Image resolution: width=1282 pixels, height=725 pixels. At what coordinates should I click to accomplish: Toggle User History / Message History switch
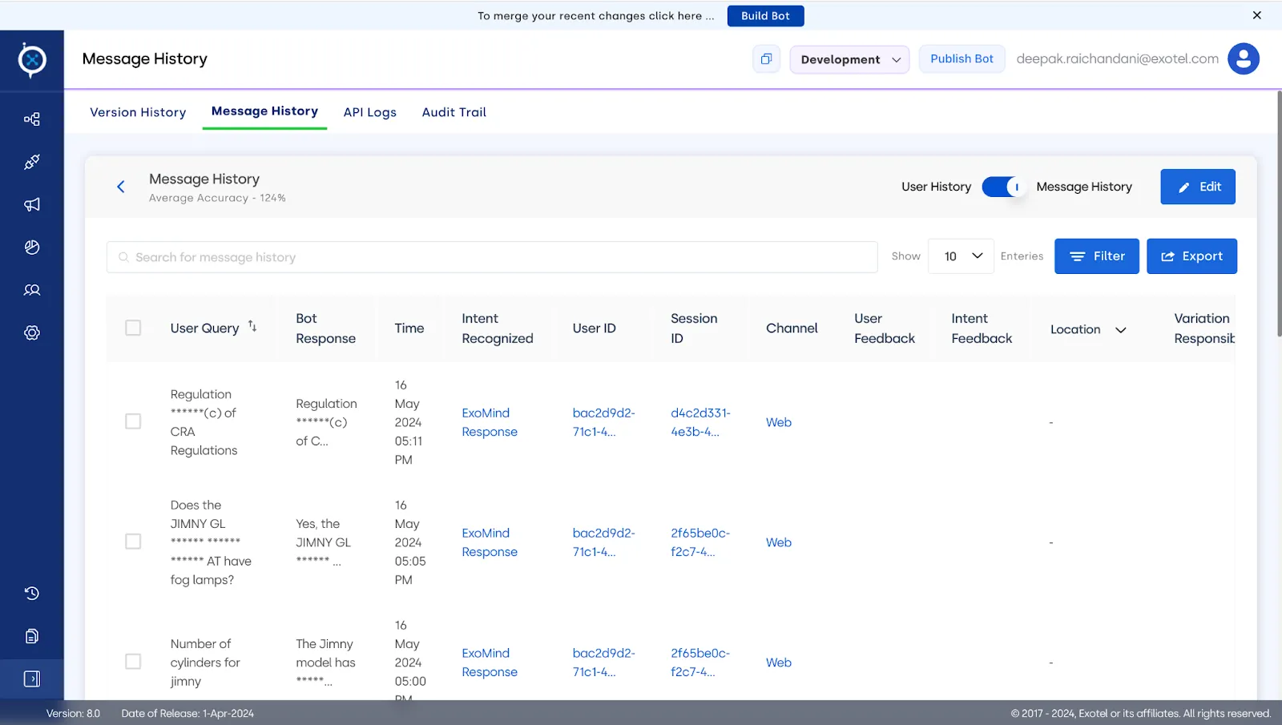[1003, 187]
